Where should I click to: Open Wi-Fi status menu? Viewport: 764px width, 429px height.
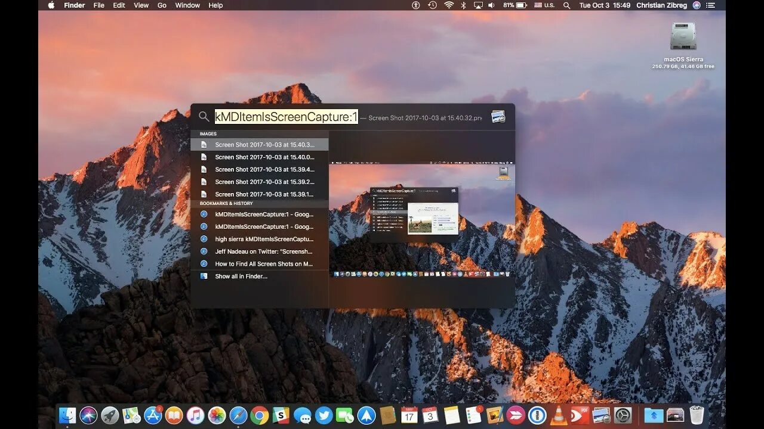(449, 5)
